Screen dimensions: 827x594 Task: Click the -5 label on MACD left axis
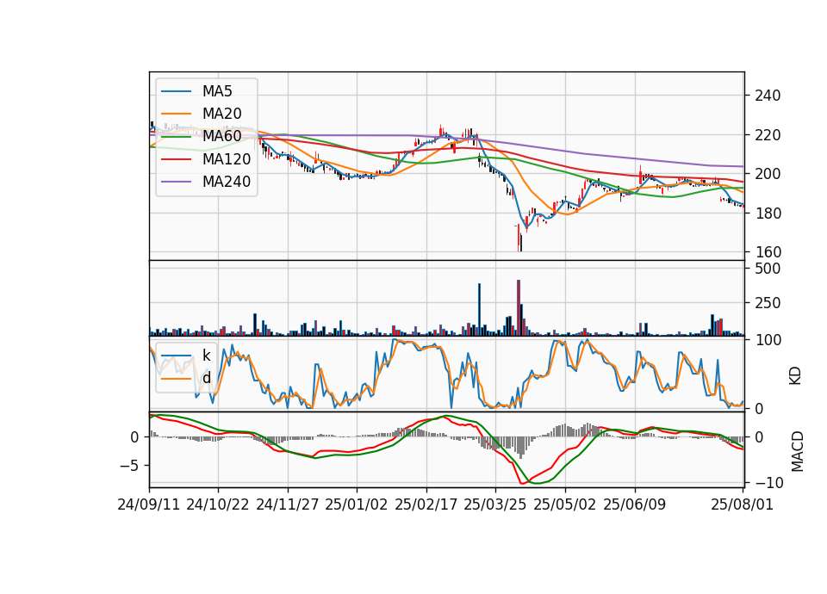[130, 466]
